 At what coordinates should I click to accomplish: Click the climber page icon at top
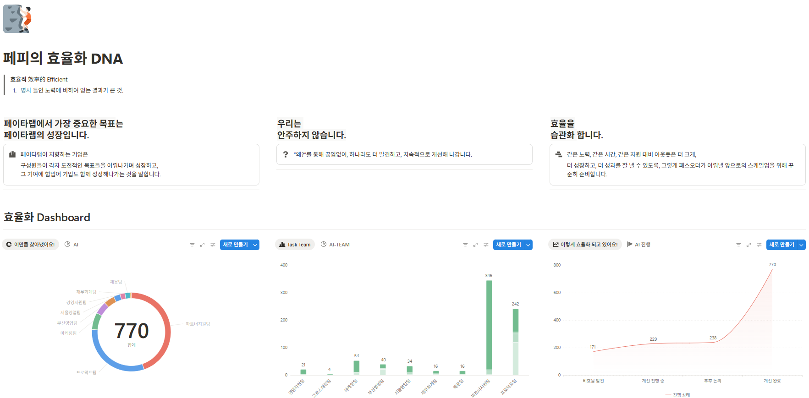pyautogui.click(x=17, y=19)
